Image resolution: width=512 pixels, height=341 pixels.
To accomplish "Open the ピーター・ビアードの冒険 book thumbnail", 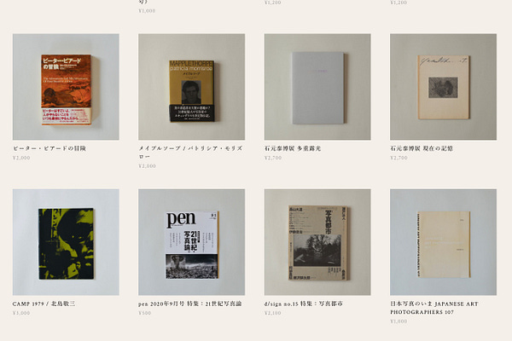I will [x=66, y=87].
